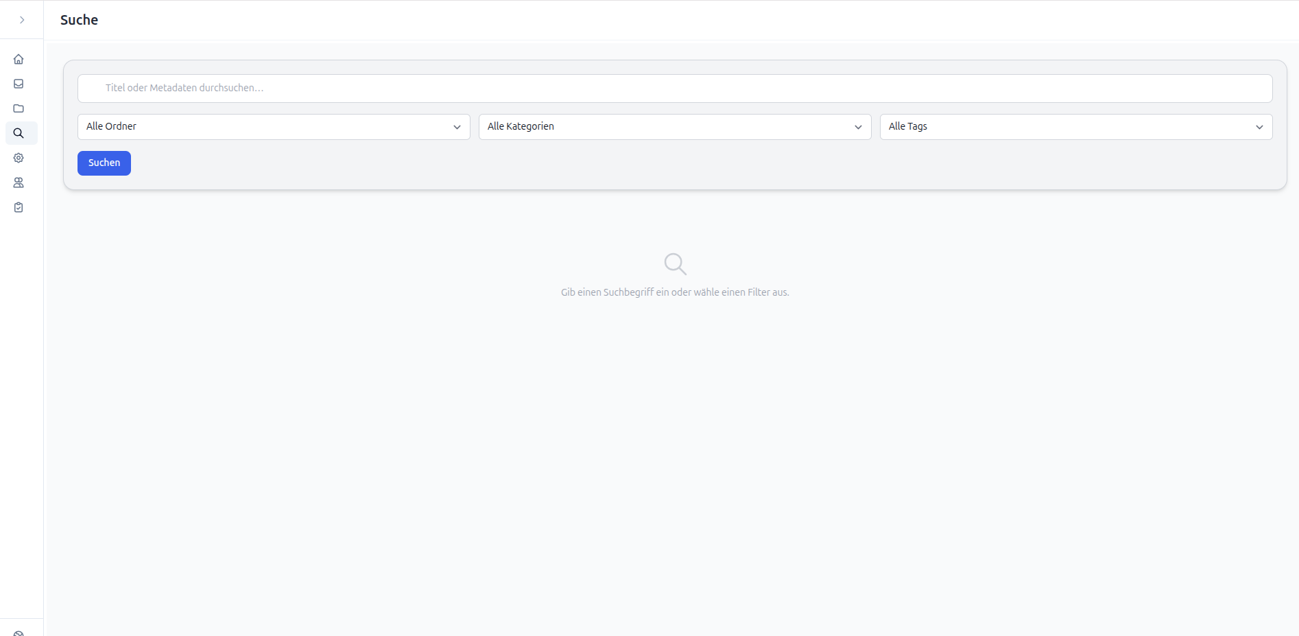Click the 'Suche' page heading
The width and height of the screenshot is (1299, 636).
tap(79, 20)
